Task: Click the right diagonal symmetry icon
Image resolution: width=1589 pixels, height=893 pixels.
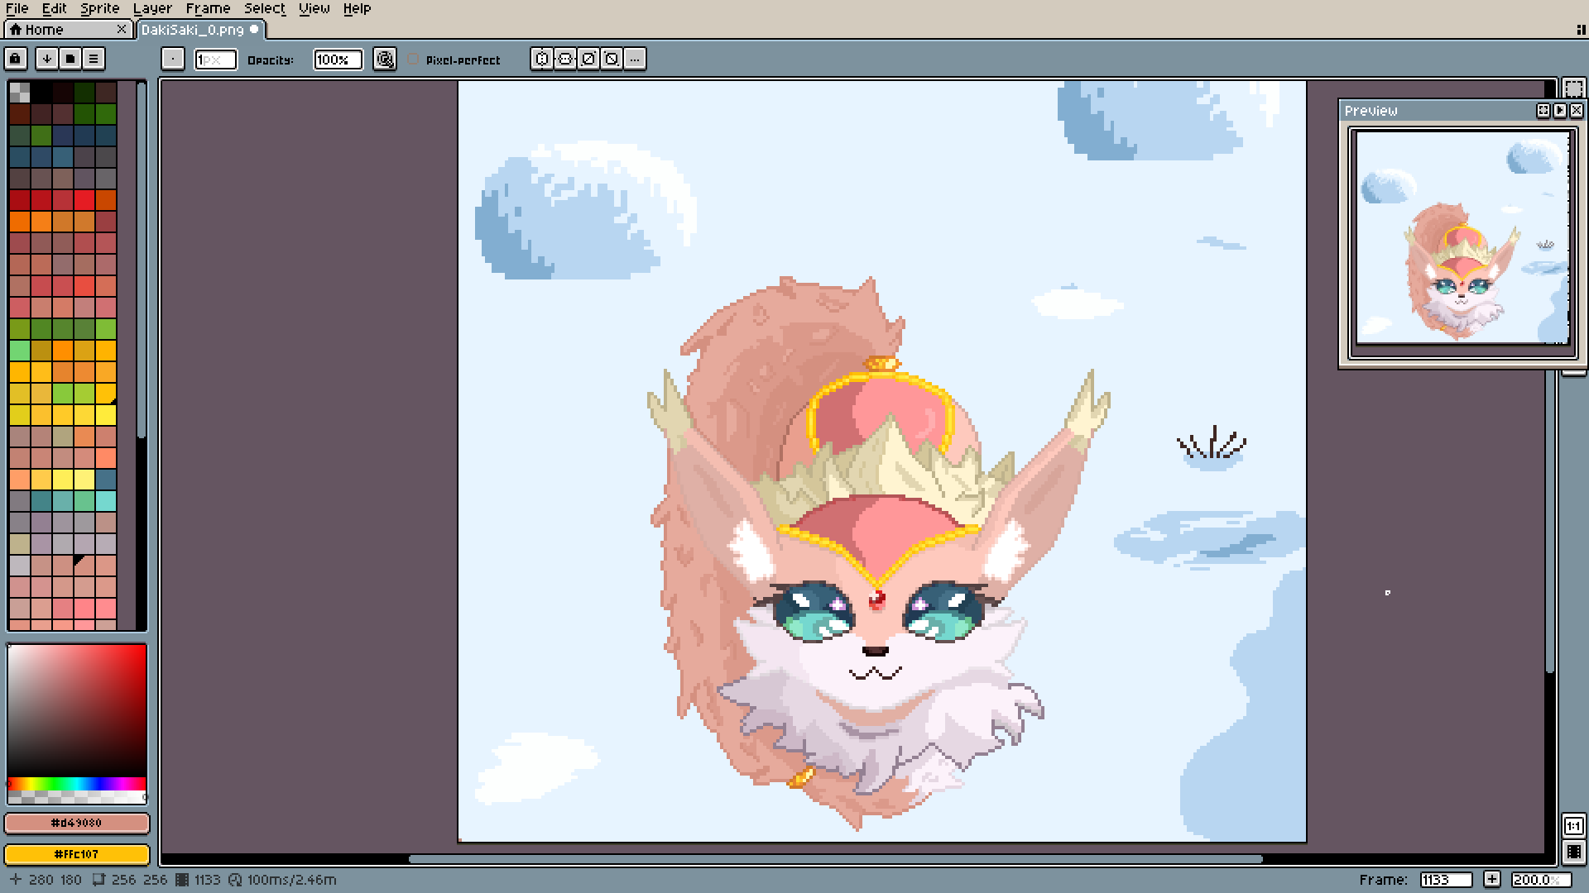Action: click(x=588, y=59)
